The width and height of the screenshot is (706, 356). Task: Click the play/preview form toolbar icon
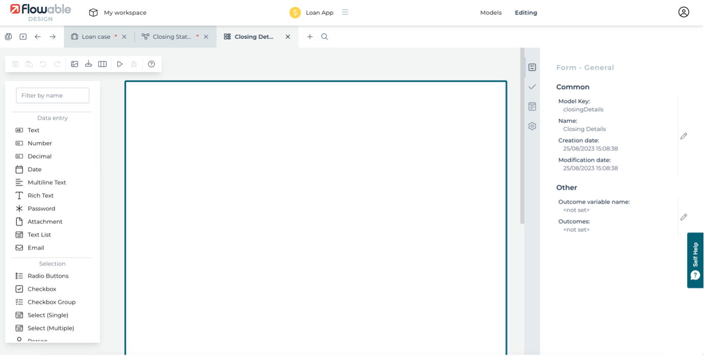pyautogui.click(x=120, y=64)
